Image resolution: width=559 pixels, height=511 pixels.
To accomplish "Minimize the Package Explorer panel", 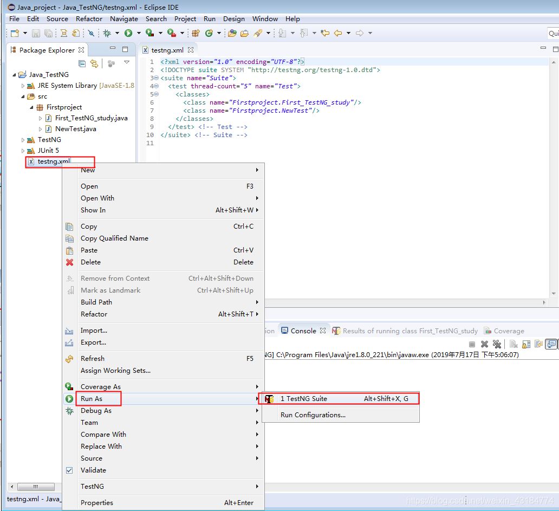I will [x=113, y=48].
